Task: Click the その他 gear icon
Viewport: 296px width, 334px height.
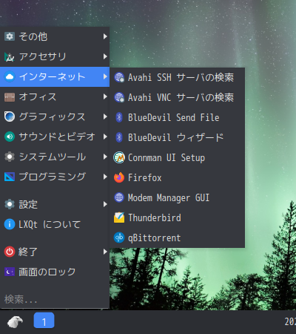Action: [10, 36]
